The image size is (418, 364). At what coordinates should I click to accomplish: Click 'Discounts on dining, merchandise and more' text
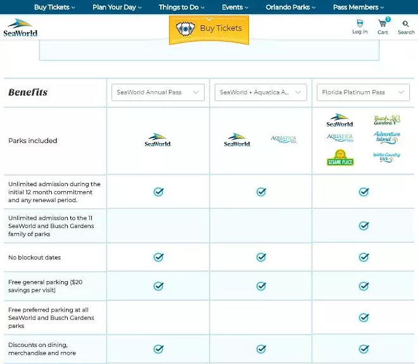point(42,349)
